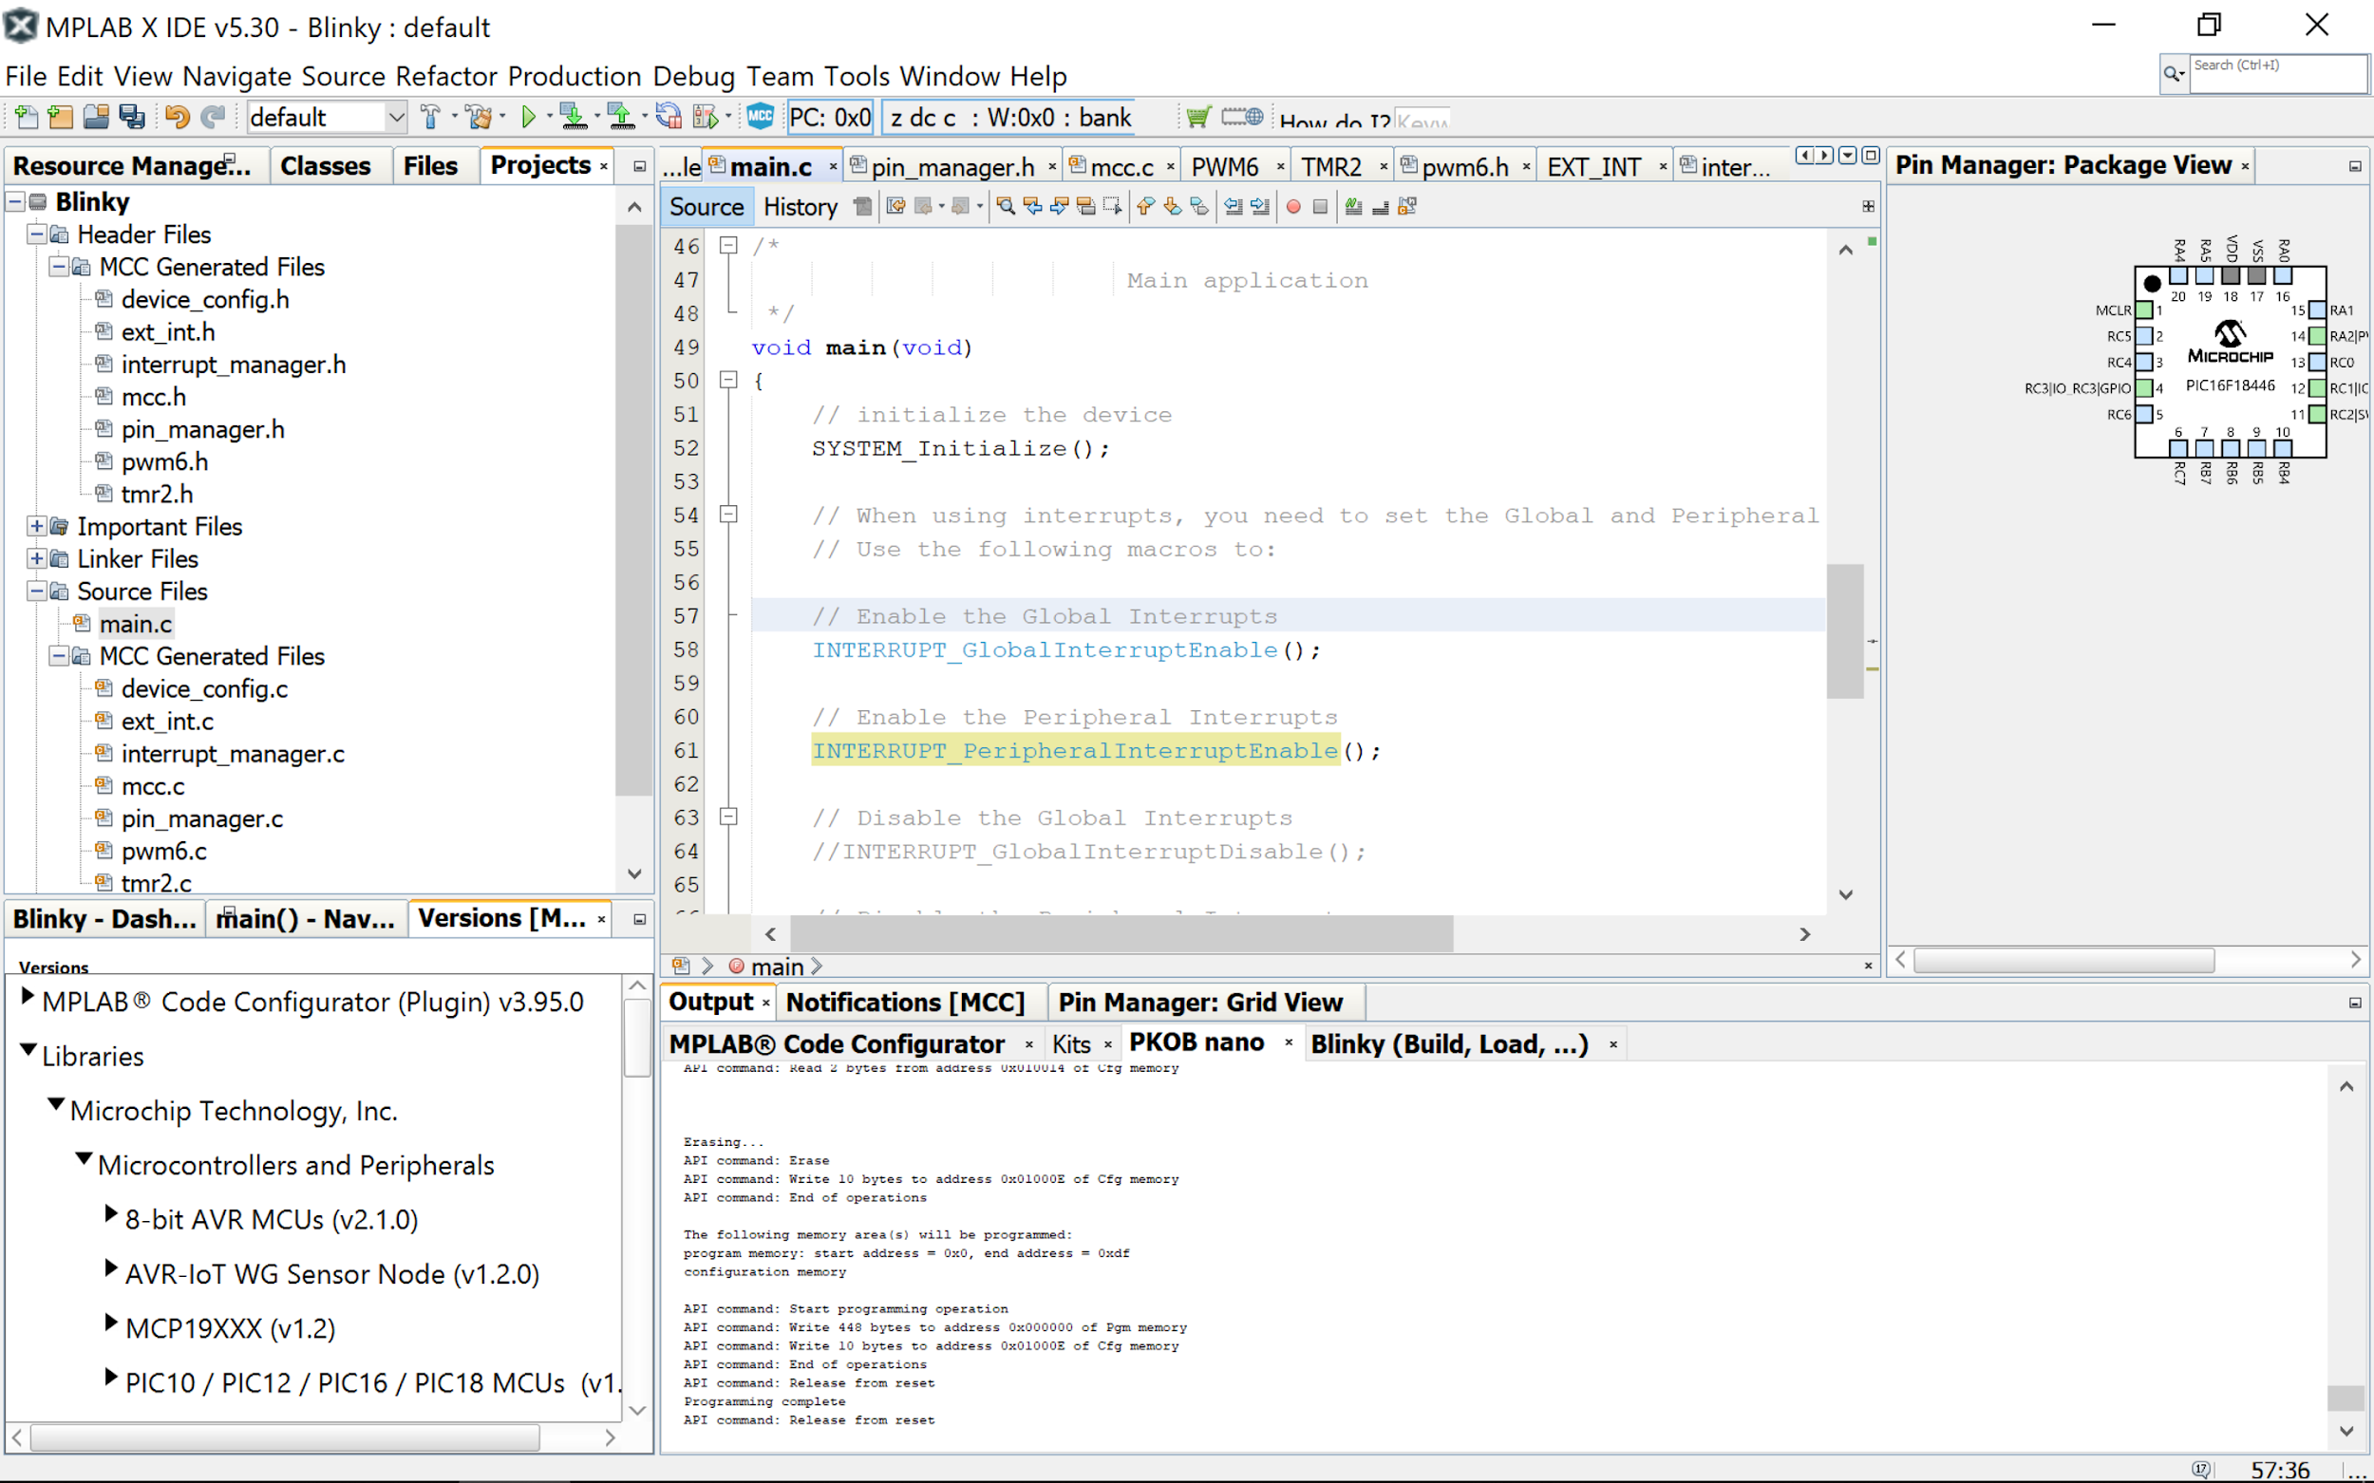Fold the comment block at line 63
Image resolution: width=2374 pixels, height=1483 pixels.
(729, 817)
